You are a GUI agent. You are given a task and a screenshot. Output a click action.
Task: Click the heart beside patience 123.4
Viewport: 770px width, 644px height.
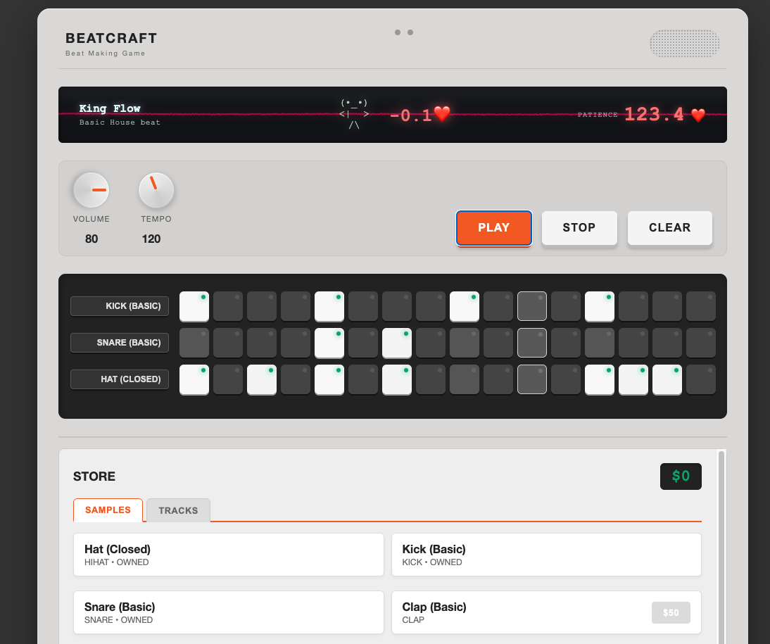click(x=698, y=115)
